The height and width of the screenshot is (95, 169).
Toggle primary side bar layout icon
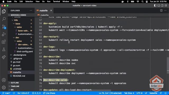(x=155, y=6)
